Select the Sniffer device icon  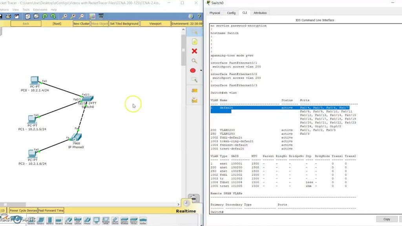pos(143,221)
